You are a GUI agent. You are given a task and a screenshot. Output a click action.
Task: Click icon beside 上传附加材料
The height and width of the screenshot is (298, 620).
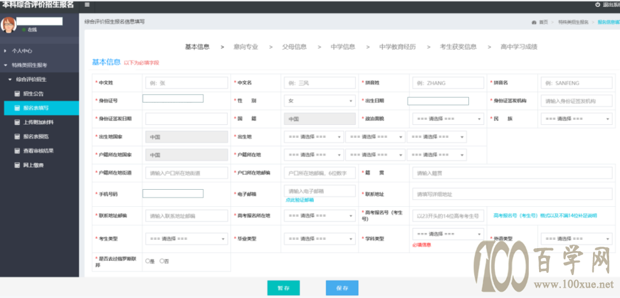pyautogui.click(x=17, y=123)
